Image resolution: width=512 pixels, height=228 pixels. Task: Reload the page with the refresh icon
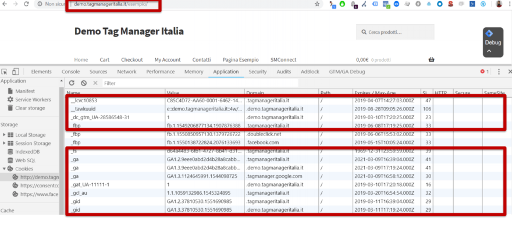[x=26, y=4]
